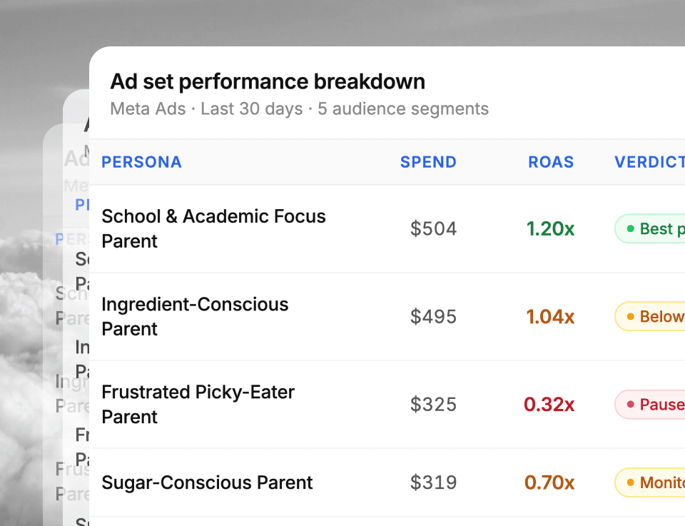Sort by the PERSONA column header
Screen dimensions: 685x526
pos(141,162)
